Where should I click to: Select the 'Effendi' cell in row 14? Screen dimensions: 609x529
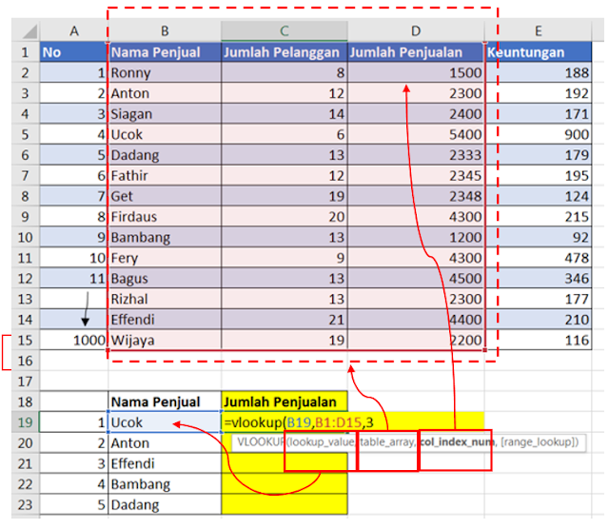[165, 320]
